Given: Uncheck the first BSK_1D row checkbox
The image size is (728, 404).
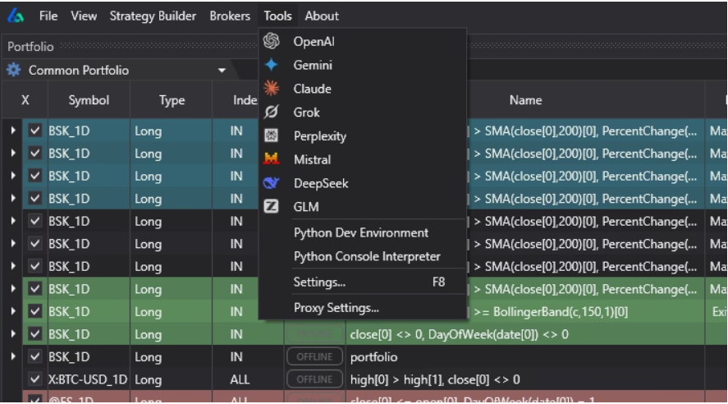Looking at the screenshot, I should [34, 131].
